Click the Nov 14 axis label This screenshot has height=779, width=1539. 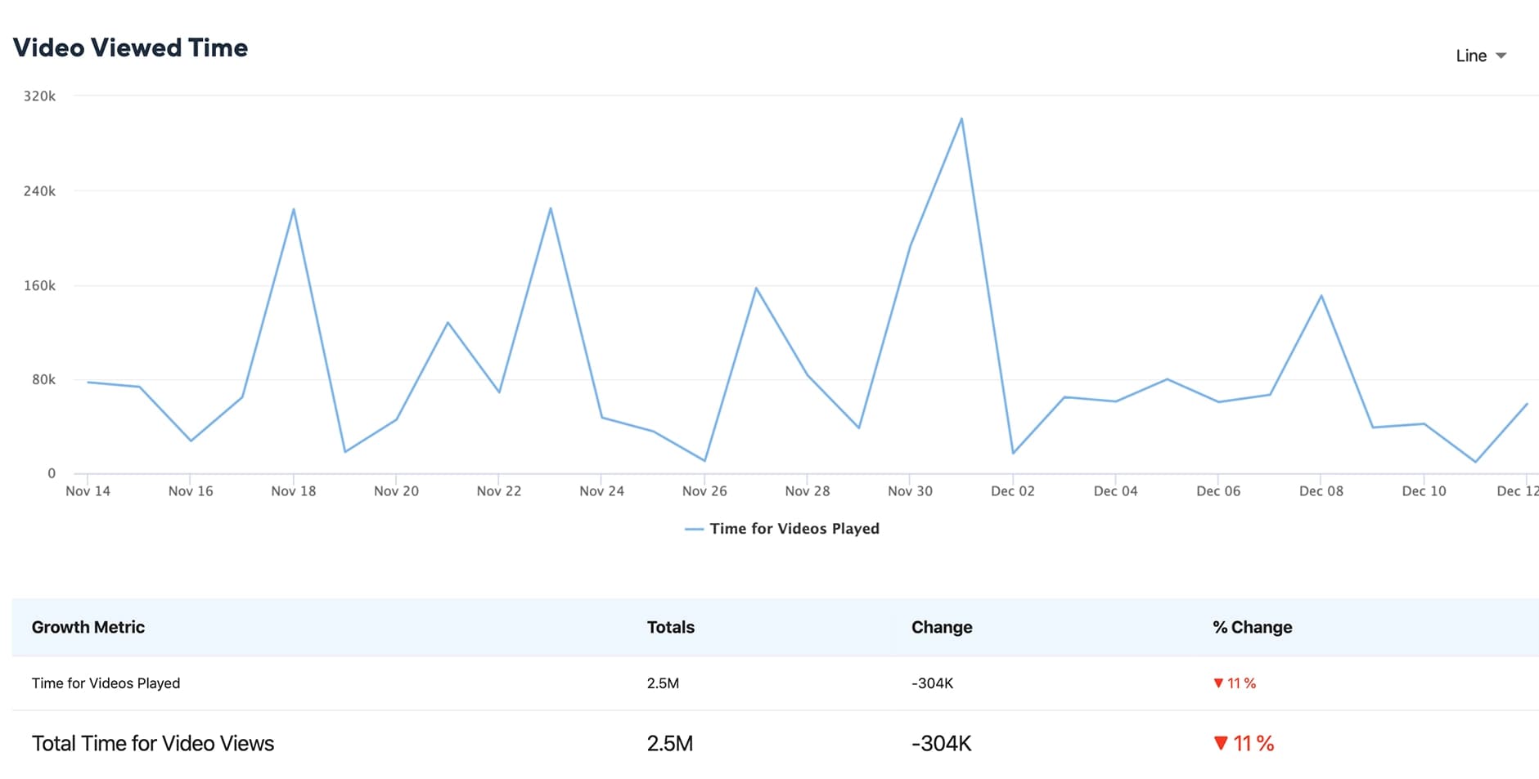pos(88,491)
